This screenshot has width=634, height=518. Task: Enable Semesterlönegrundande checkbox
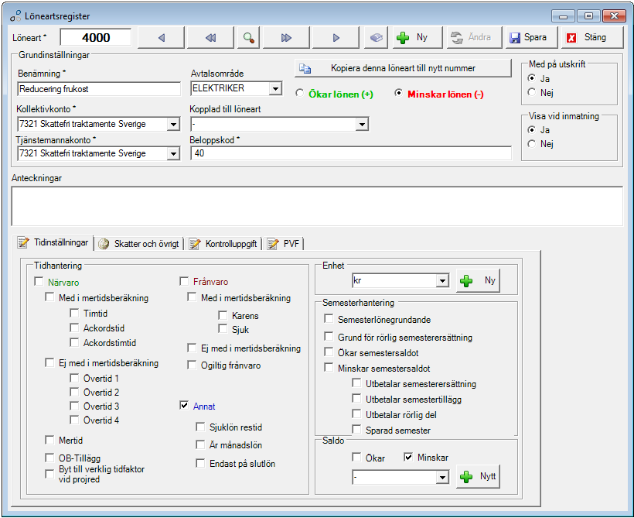(329, 319)
